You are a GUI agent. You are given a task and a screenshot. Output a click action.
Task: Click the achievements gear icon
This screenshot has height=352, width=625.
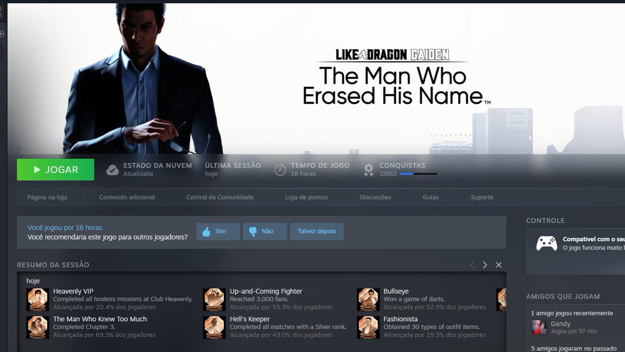coord(369,170)
